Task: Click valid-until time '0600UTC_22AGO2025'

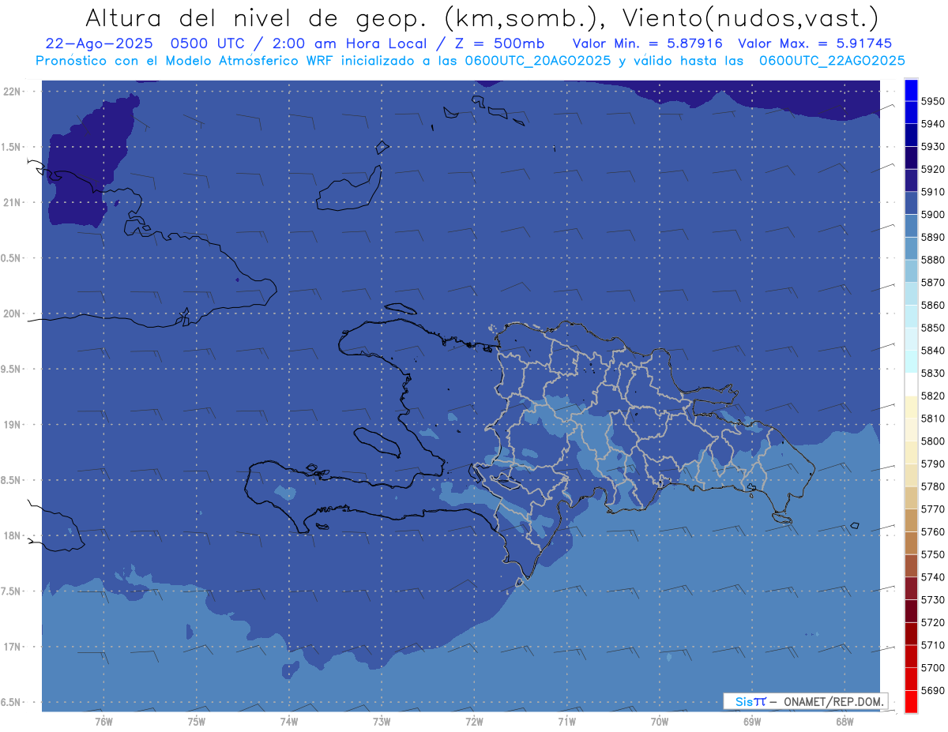Action: [832, 60]
